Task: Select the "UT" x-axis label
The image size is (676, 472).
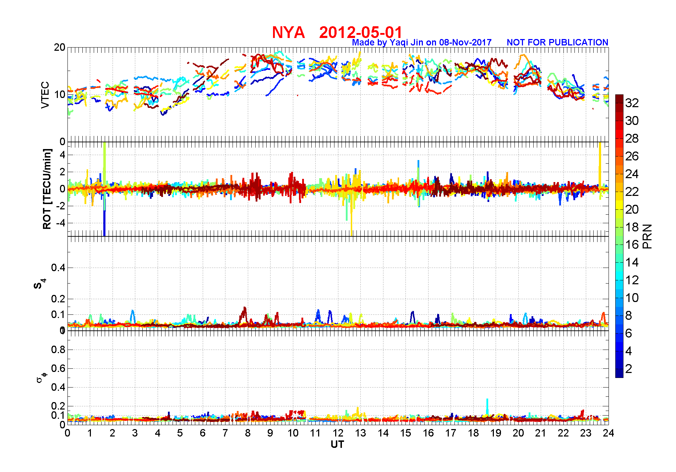Action: point(337,444)
